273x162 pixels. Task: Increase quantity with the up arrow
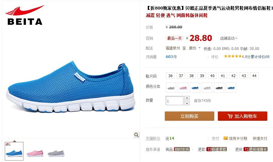coord(187,98)
